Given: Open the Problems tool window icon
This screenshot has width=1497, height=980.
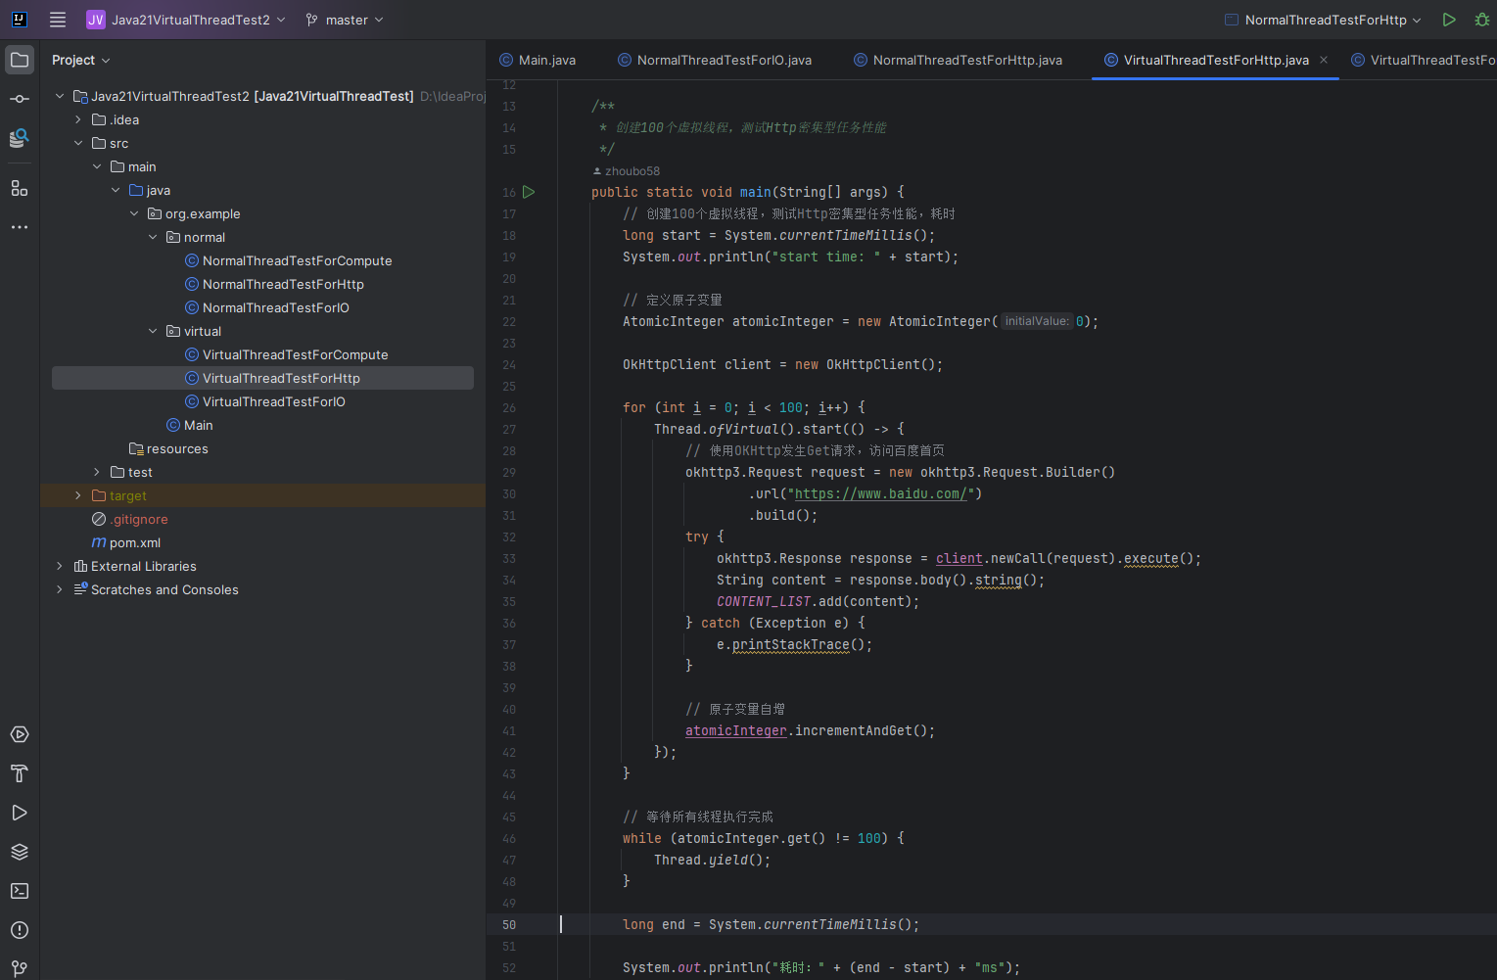Looking at the screenshot, I should pyautogui.click(x=20, y=930).
